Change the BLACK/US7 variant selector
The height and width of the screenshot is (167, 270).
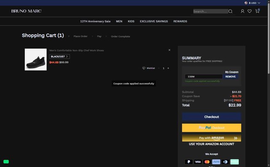point(59,57)
